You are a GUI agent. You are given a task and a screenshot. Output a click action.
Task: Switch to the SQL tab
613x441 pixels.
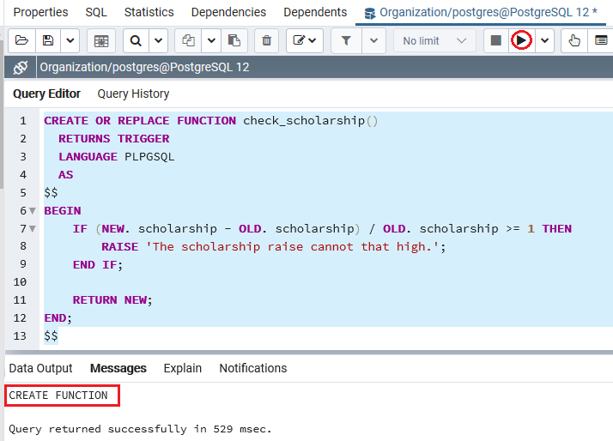click(x=96, y=12)
